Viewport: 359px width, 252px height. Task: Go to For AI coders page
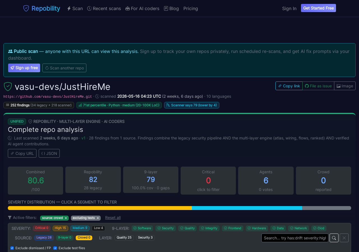pos(142,8)
